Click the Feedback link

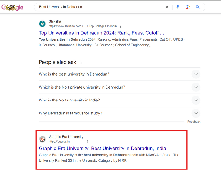pyautogui.click(x=194, y=122)
